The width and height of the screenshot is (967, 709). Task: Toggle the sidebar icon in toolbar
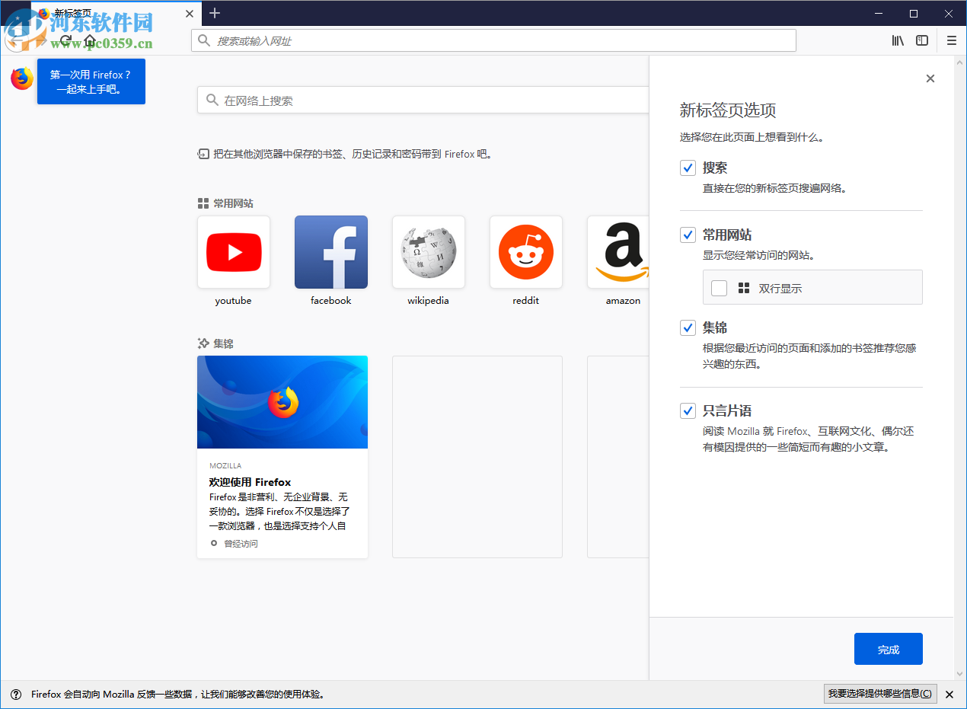click(x=922, y=40)
